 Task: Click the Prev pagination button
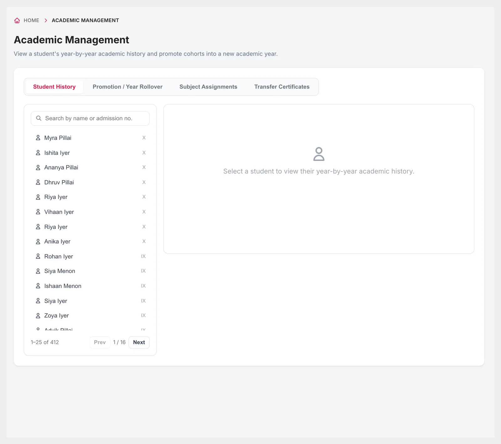[x=100, y=342]
